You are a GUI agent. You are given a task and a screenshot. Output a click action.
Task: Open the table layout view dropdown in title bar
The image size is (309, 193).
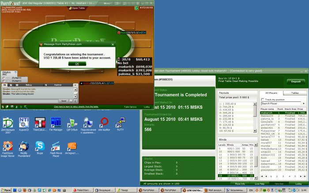[x=117, y=4]
